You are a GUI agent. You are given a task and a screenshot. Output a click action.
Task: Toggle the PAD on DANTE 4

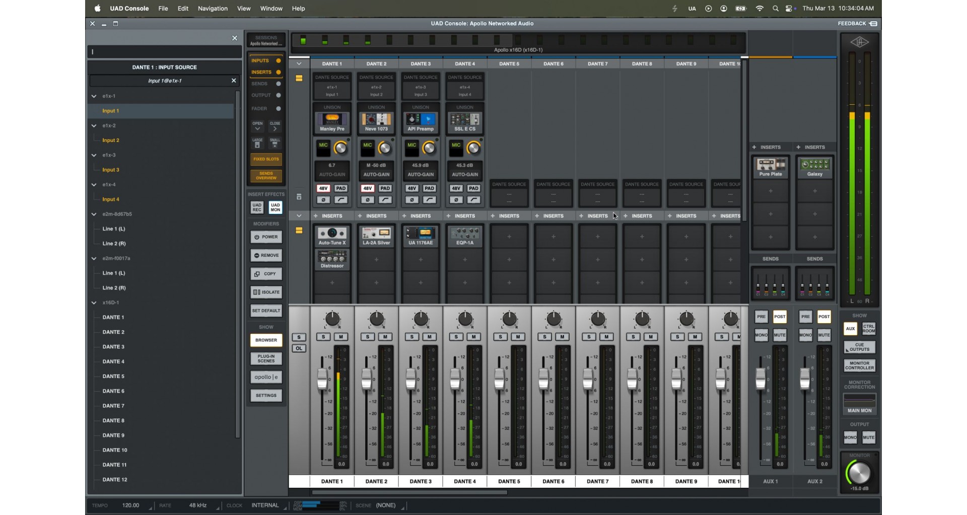pyautogui.click(x=474, y=188)
